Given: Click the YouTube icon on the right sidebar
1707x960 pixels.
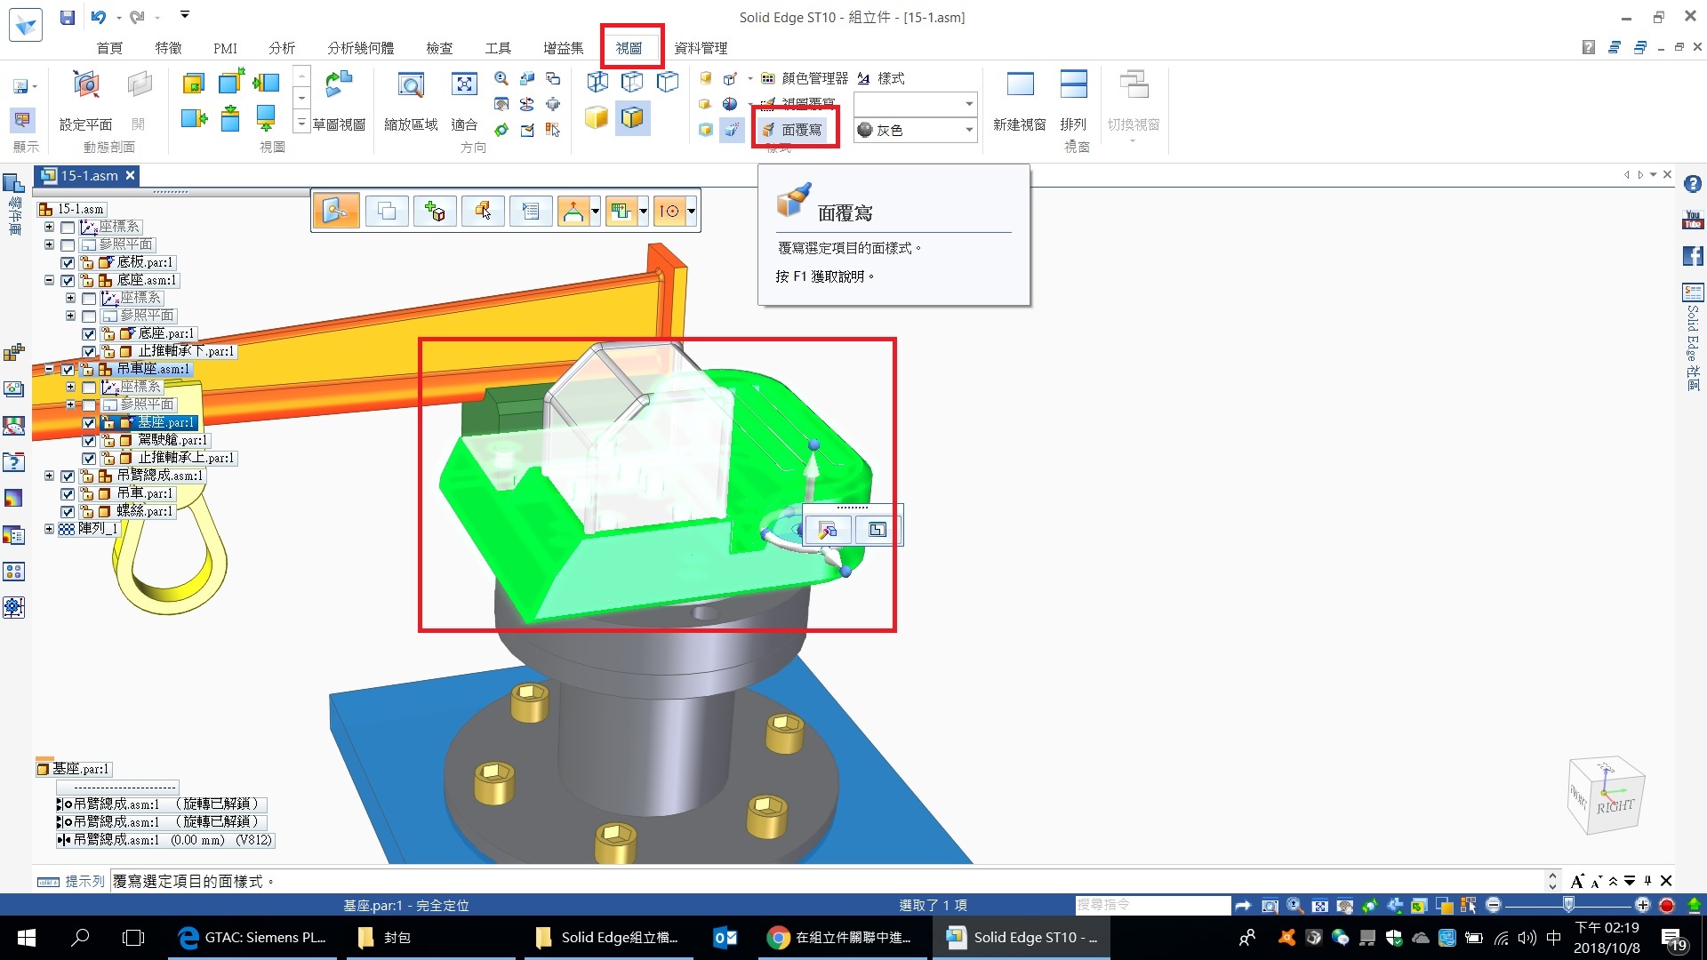Looking at the screenshot, I should [1693, 220].
